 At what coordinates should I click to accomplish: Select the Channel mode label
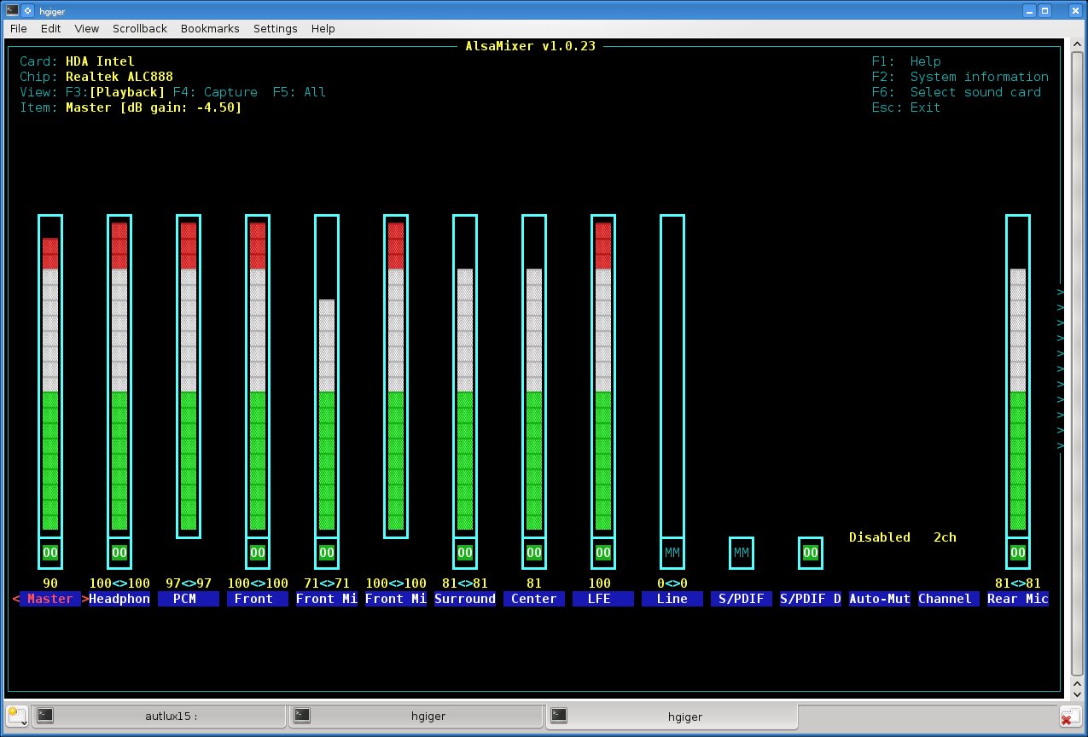click(x=949, y=599)
